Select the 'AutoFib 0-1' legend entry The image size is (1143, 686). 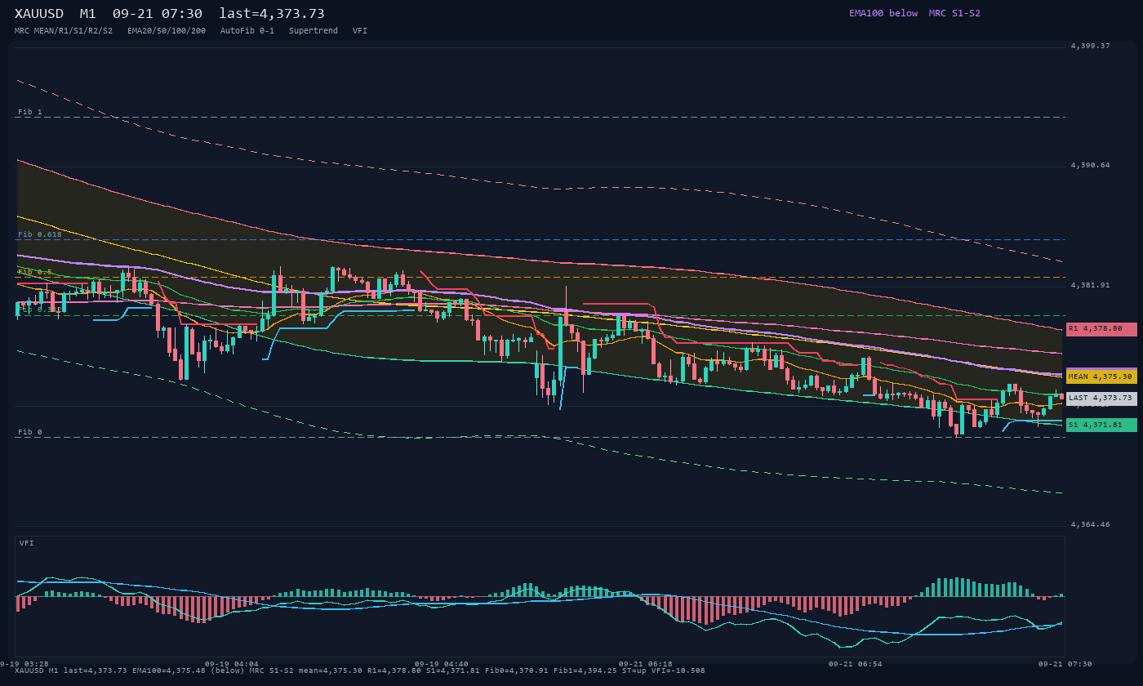point(247,30)
